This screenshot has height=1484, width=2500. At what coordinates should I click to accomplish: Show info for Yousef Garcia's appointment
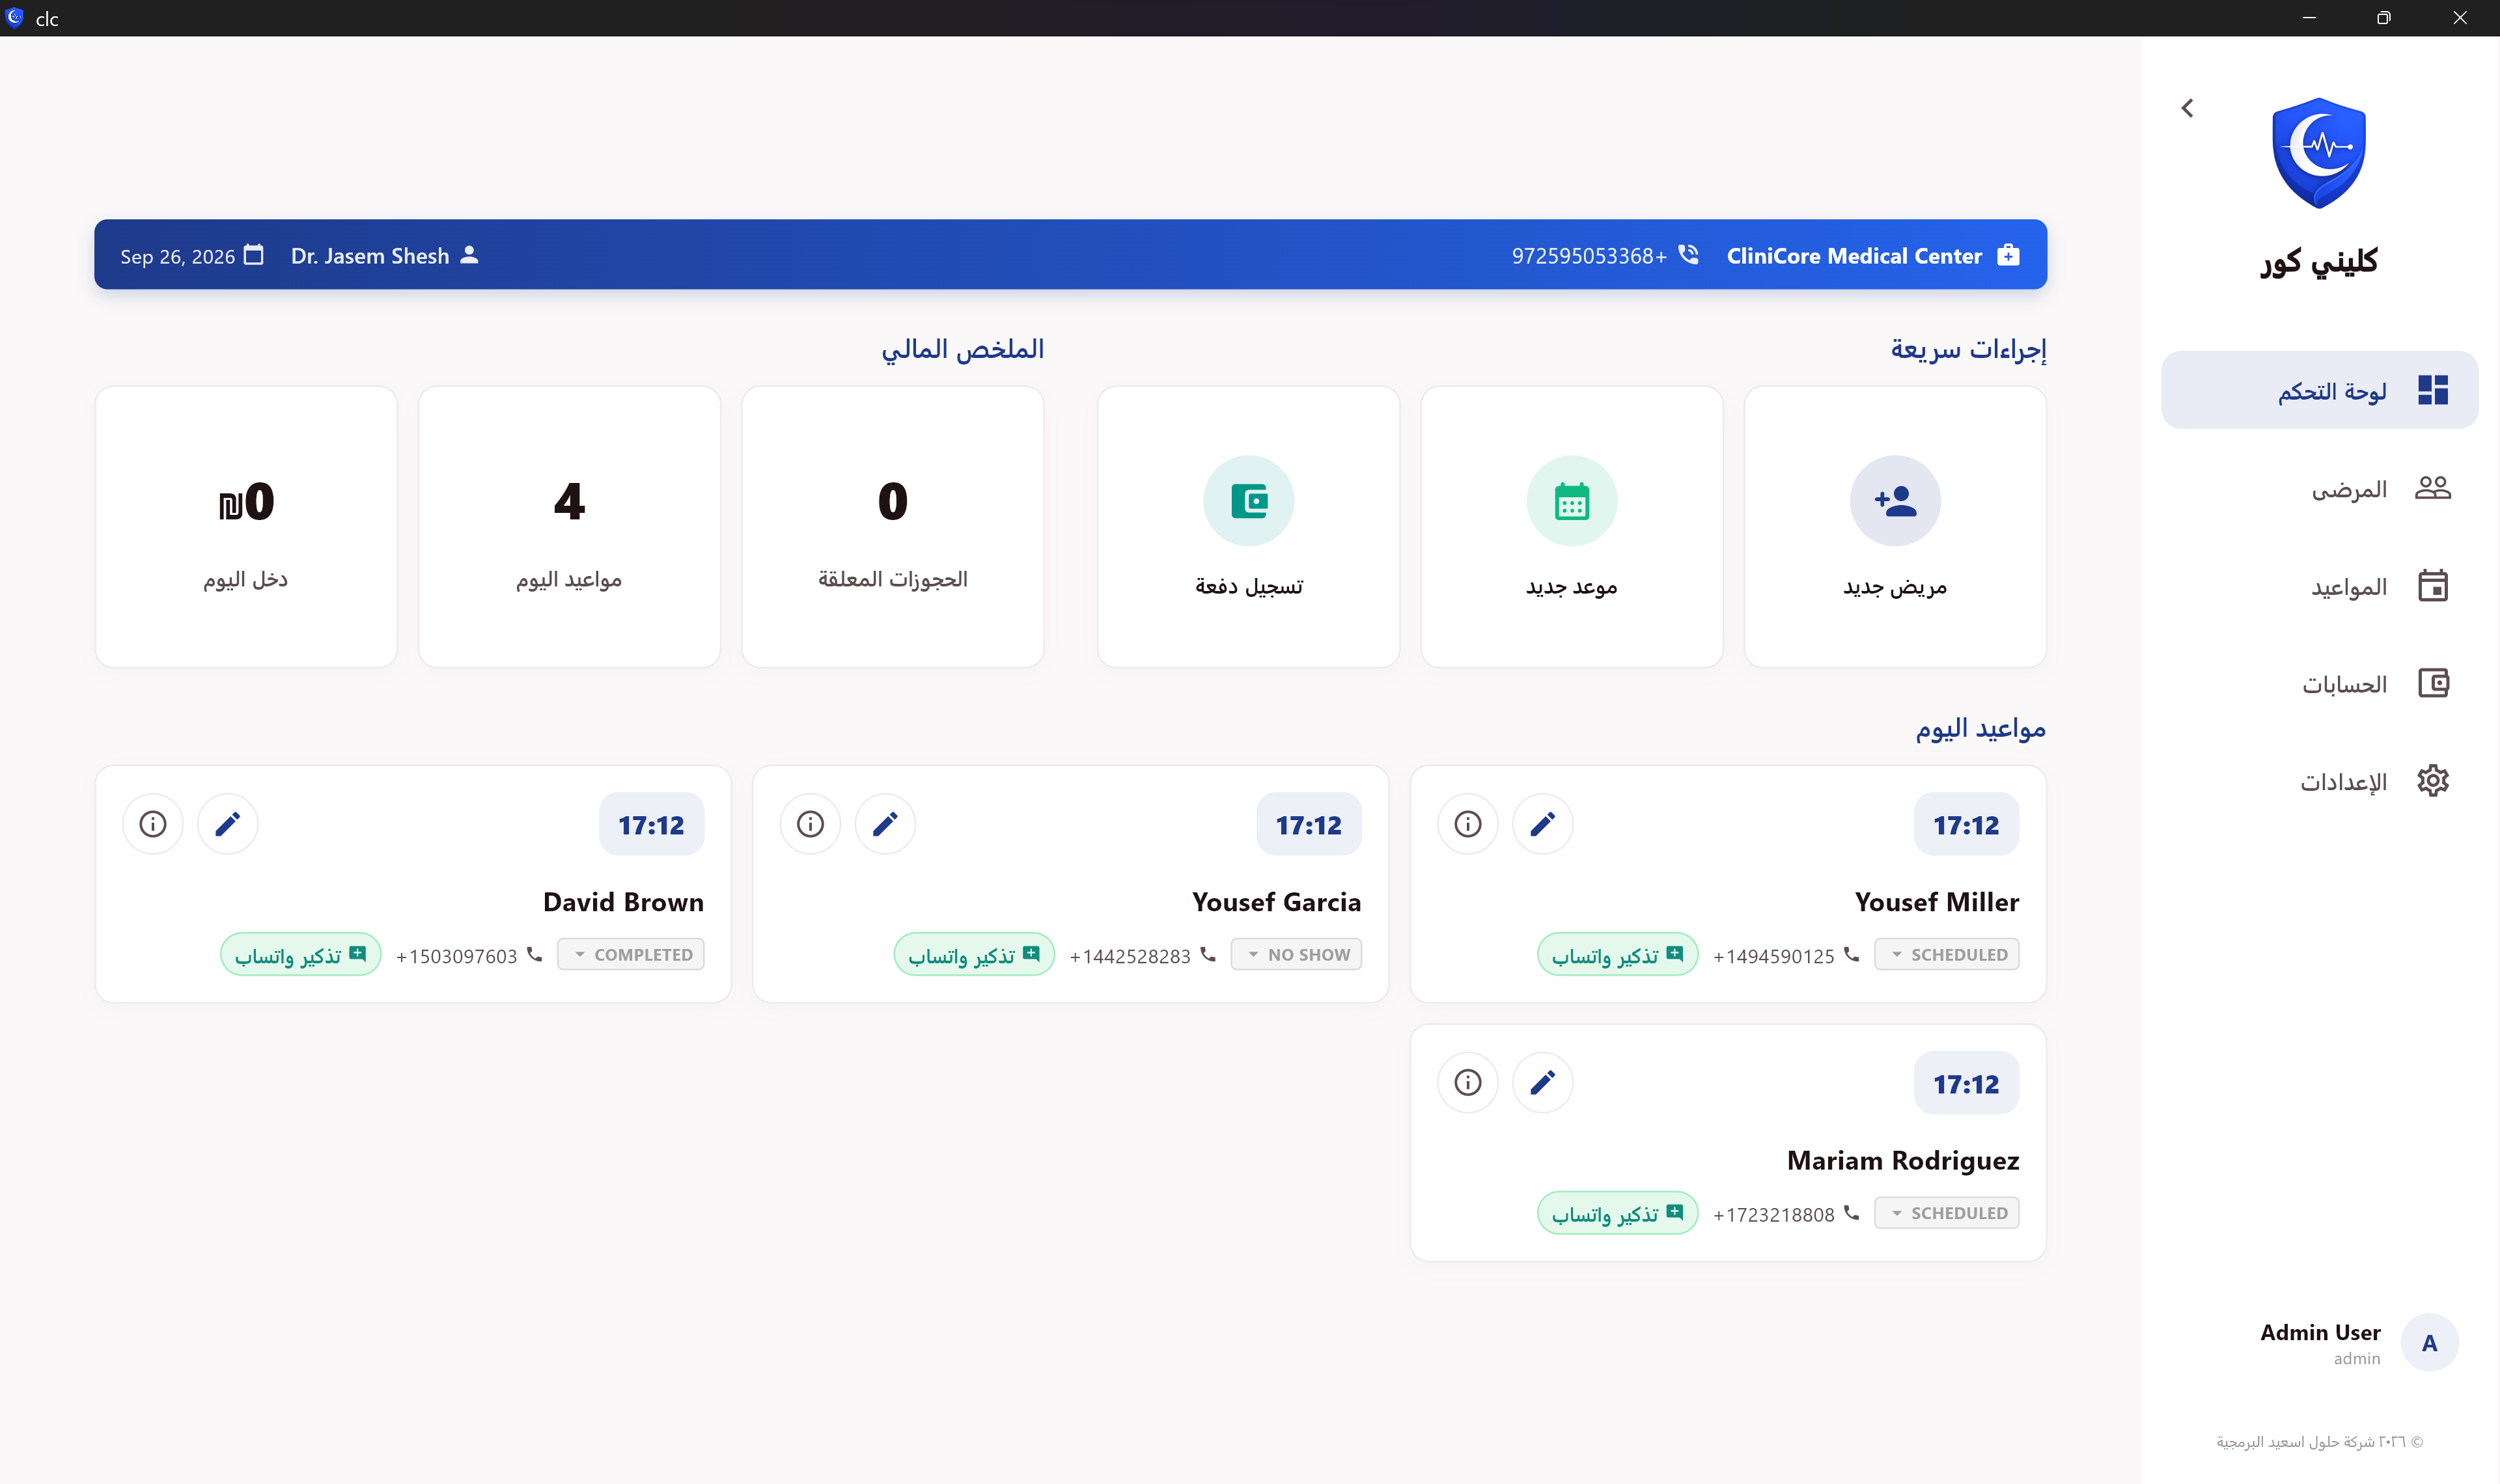point(810,824)
